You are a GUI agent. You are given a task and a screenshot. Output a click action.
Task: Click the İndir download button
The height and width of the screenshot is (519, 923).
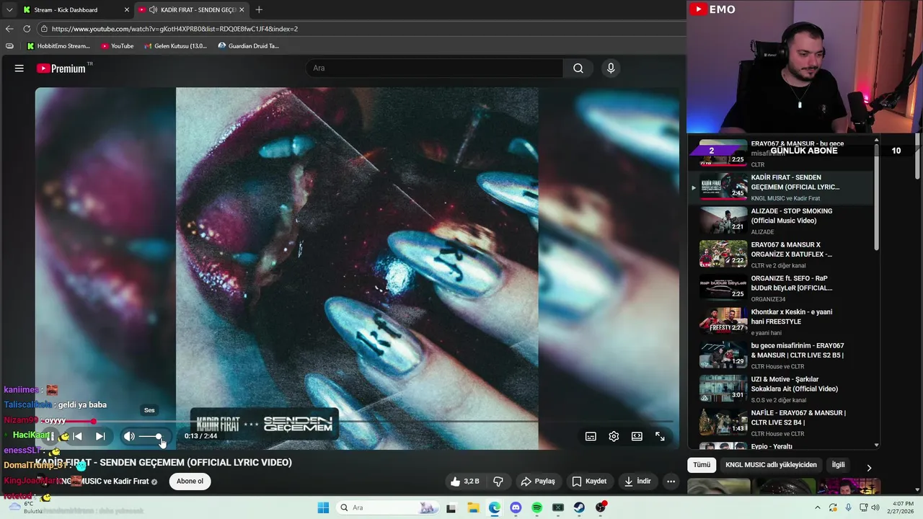[637, 482]
